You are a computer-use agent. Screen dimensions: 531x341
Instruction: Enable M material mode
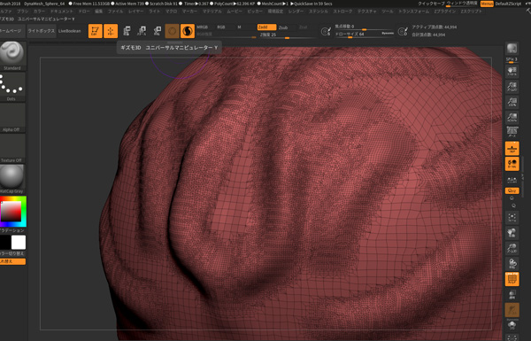coord(239,27)
